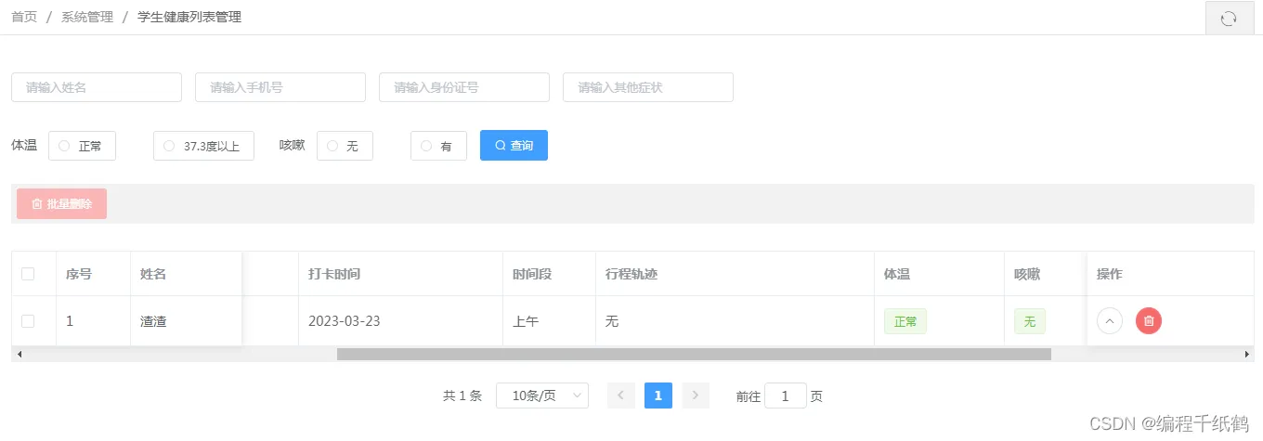Viewport: 1263px width, 441px height.
Task: Click the previous page arrow
Action: (x=620, y=396)
